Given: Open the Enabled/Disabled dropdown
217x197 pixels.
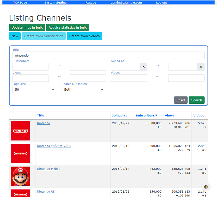Looking at the screenshot, I should pyautogui.click(x=84, y=90).
